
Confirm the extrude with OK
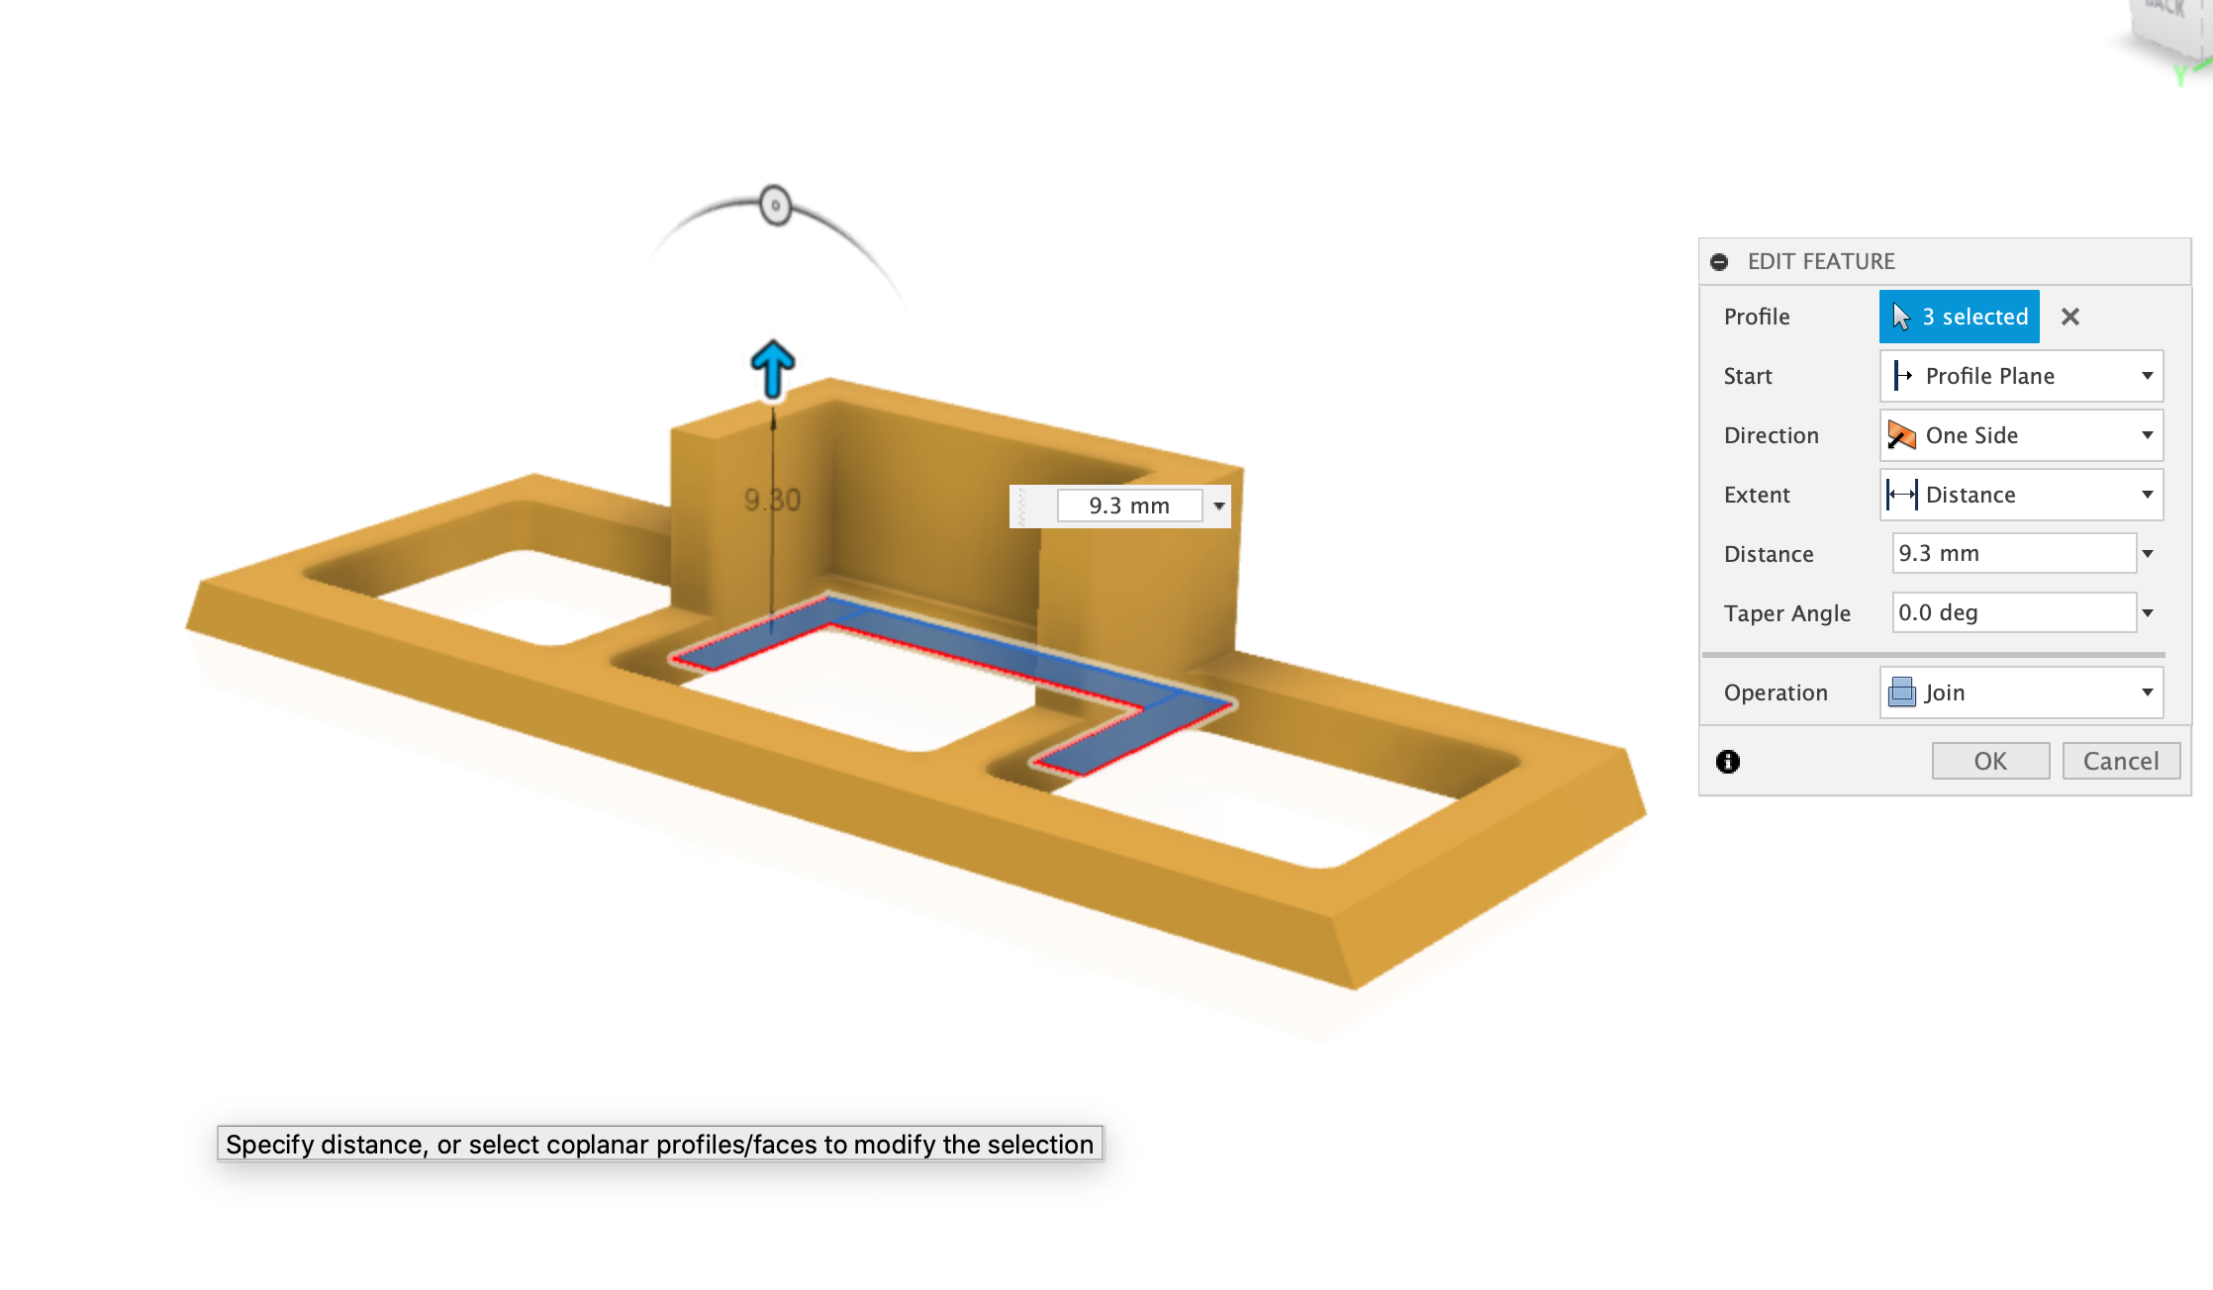coord(1990,761)
